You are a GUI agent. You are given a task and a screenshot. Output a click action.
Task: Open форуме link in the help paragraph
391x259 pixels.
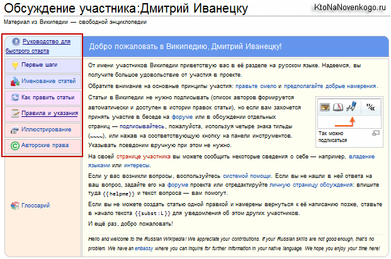coord(178,185)
